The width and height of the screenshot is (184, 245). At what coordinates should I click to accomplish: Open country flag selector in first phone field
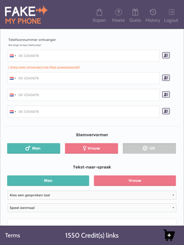[13, 56]
